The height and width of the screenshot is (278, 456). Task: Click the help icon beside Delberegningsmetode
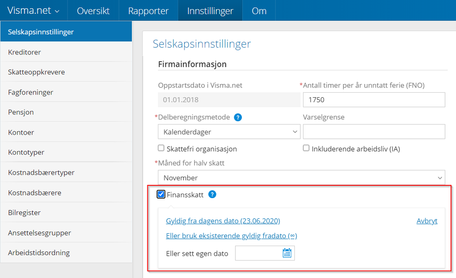(x=237, y=117)
